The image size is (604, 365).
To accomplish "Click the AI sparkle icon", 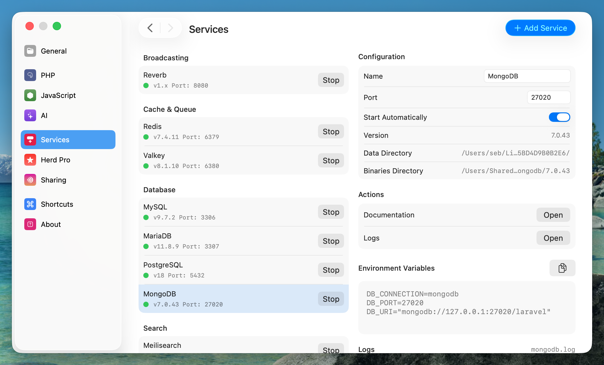I will (30, 115).
